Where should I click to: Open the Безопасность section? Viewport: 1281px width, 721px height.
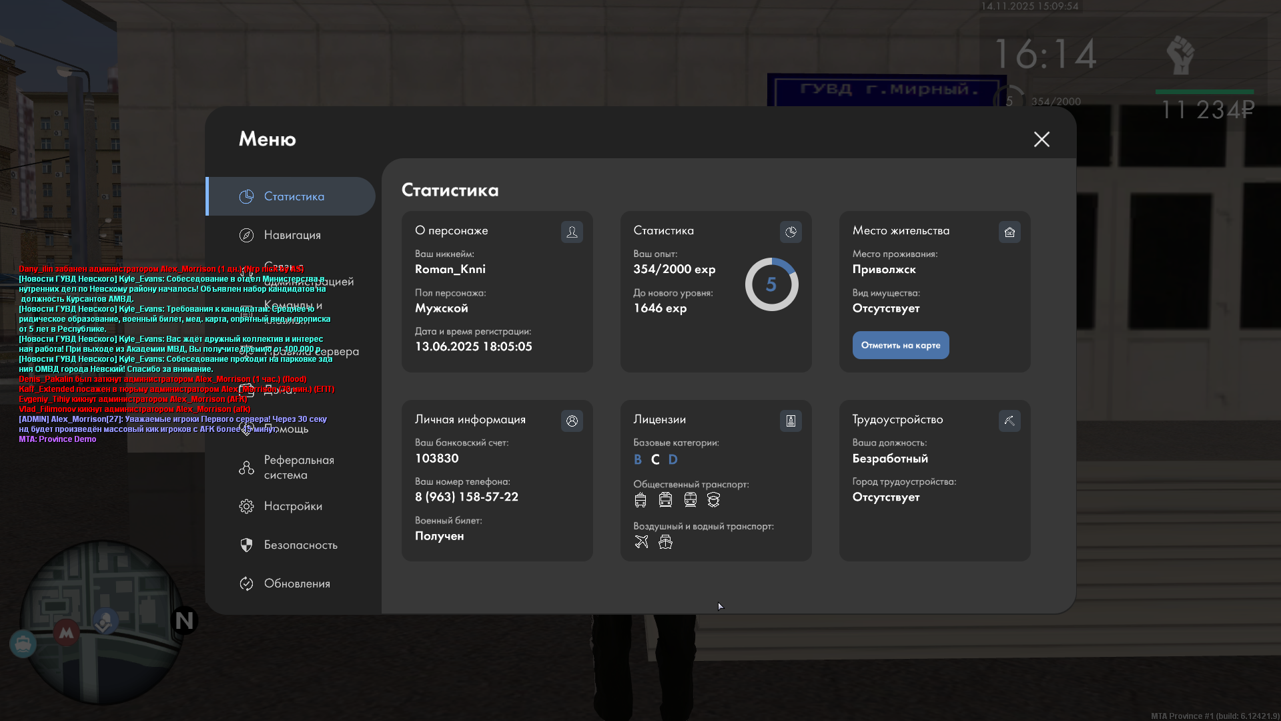(x=300, y=545)
